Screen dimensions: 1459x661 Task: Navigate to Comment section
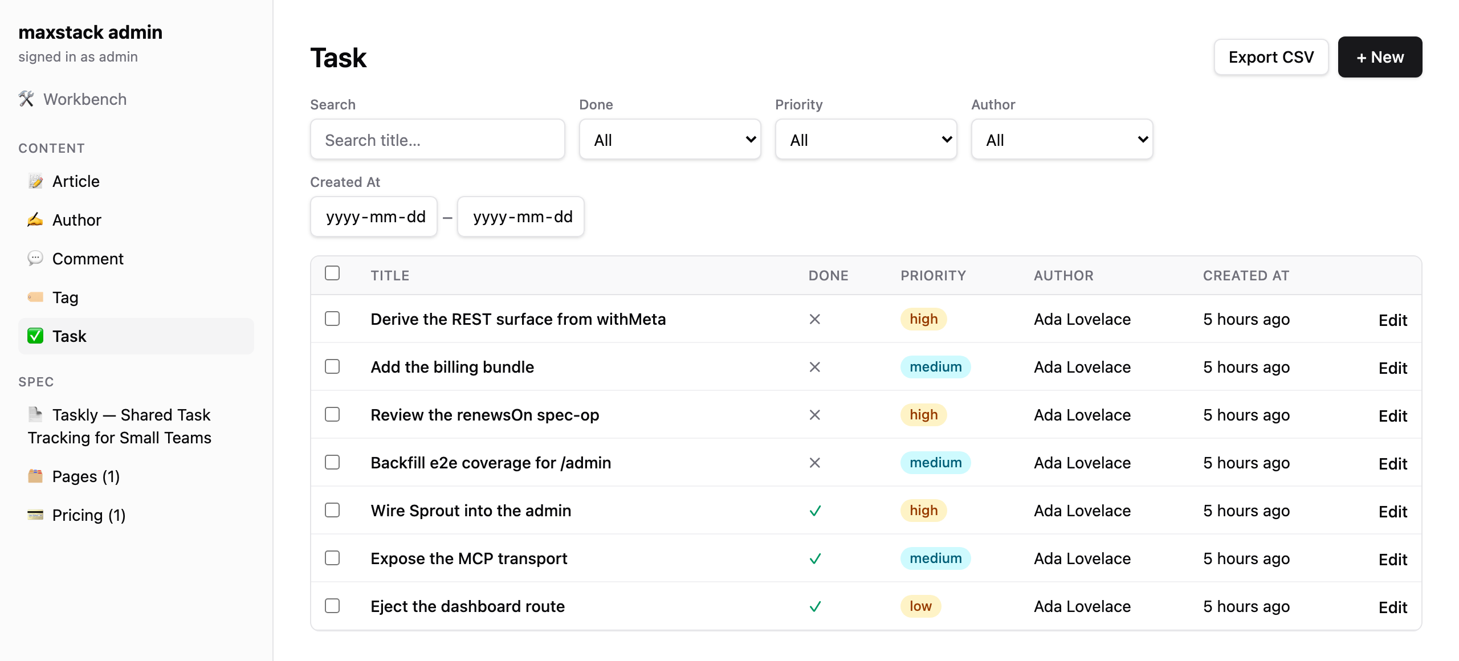(x=136, y=259)
